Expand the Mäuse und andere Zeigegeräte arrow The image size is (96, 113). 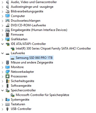coord(3,62)
